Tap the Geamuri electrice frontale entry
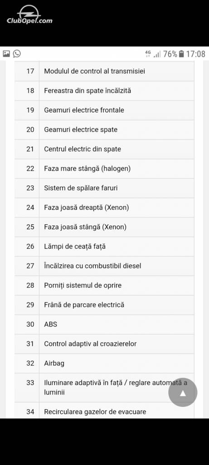 coord(104,110)
